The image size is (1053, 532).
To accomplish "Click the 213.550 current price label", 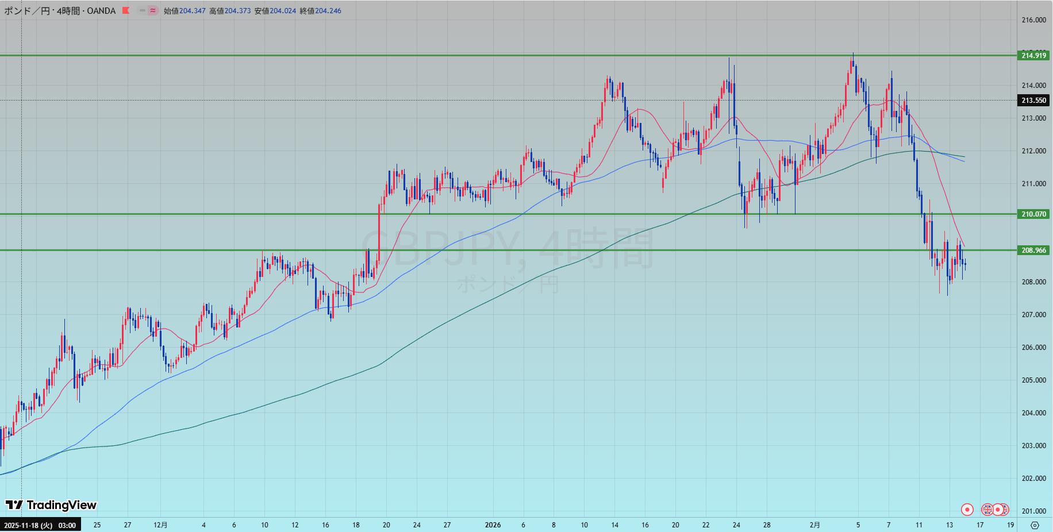I will (x=1033, y=101).
